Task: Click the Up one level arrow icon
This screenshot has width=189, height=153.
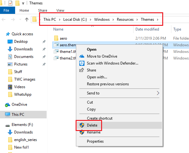Action: click(27, 20)
